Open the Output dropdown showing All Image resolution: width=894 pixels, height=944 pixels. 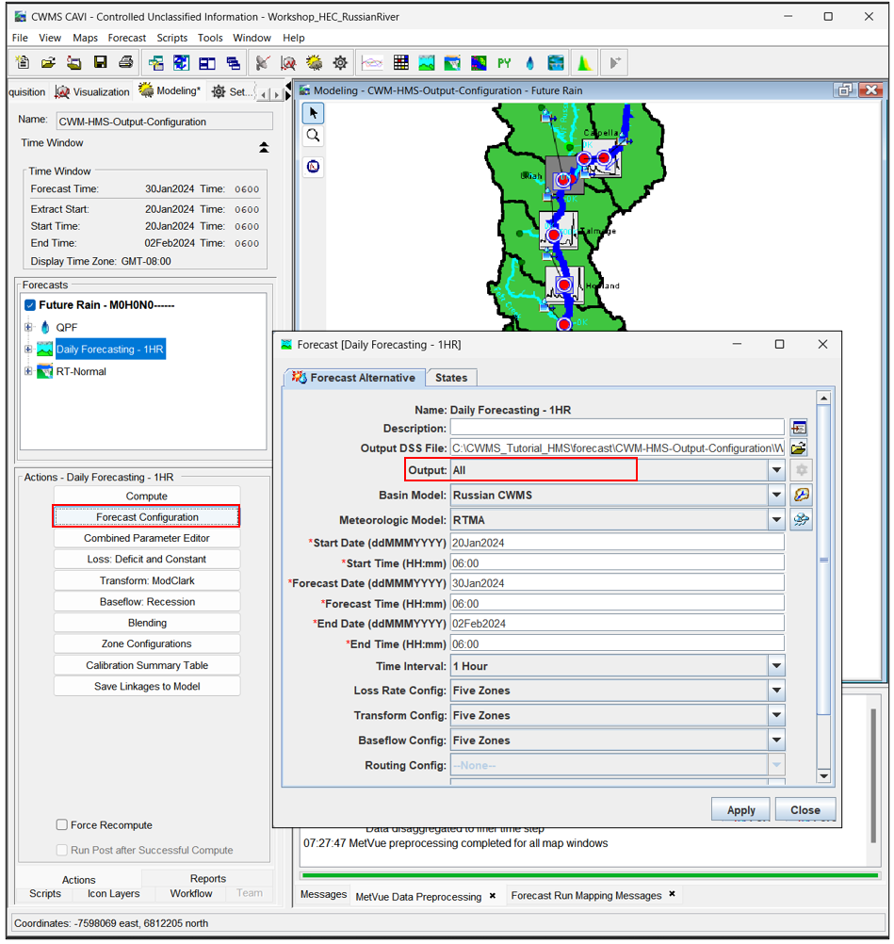point(776,470)
